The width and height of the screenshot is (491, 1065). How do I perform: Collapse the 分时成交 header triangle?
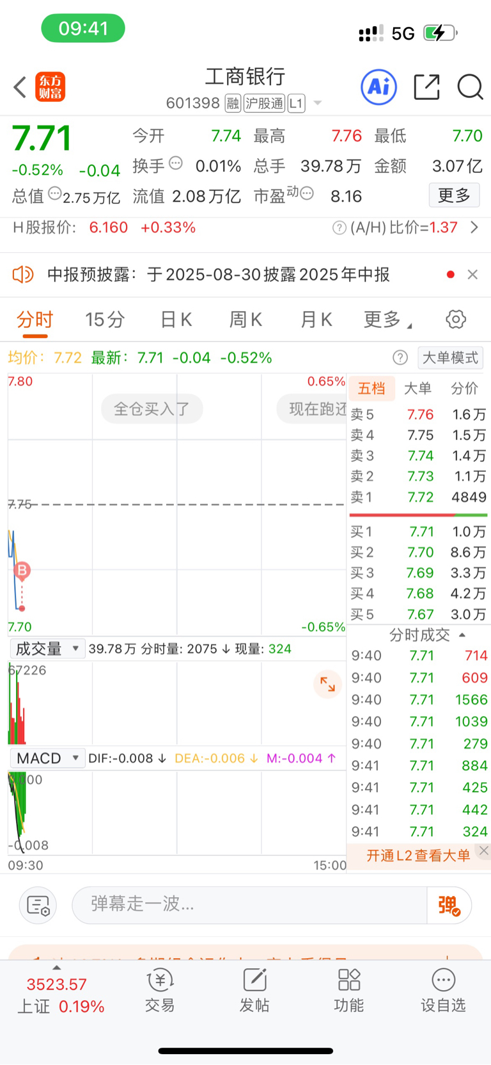point(463,635)
